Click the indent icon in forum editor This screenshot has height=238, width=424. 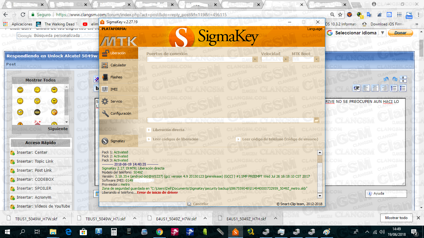(x=357, y=88)
